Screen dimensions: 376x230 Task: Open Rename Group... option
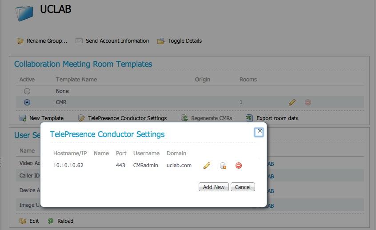coord(47,41)
